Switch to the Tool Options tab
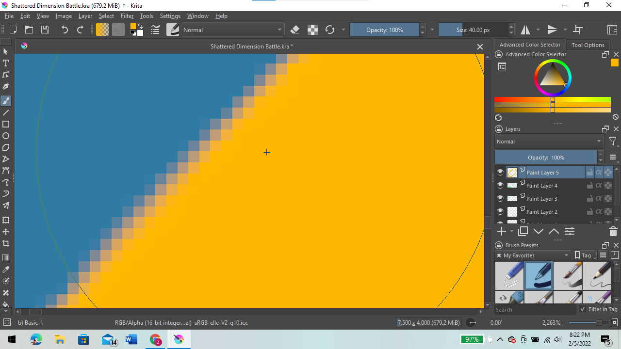Screen dimensions: 621x349 click(x=588, y=45)
